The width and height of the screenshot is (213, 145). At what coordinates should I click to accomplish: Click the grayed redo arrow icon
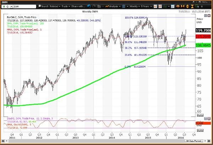(x=94, y=6)
